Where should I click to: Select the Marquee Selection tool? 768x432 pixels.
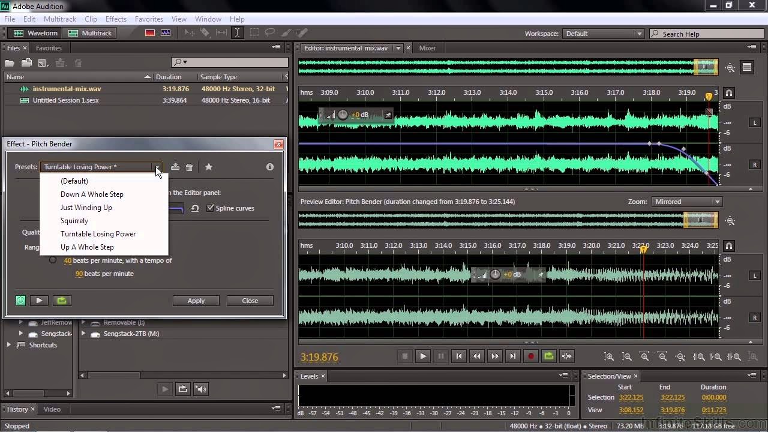(x=254, y=33)
